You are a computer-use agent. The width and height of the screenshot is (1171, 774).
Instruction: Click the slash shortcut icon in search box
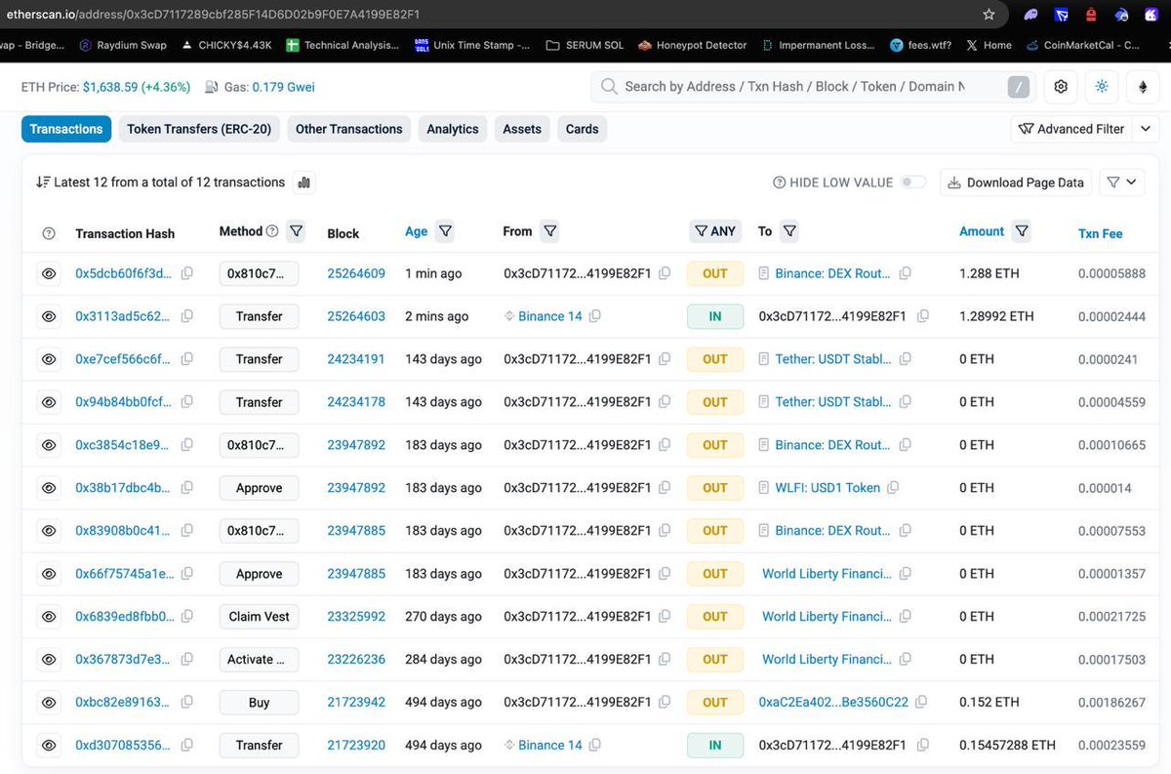[x=1019, y=87]
